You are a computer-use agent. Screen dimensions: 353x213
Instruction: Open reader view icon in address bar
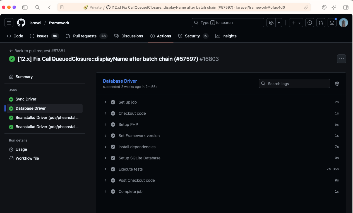click(x=62, y=8)
